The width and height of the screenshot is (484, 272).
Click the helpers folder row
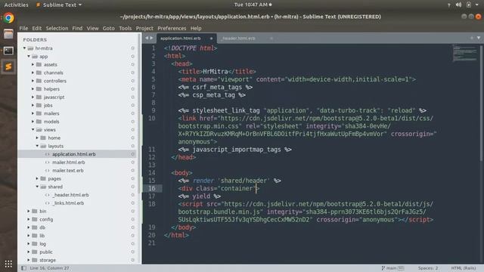pyautogui.click(x=77, y=89)
